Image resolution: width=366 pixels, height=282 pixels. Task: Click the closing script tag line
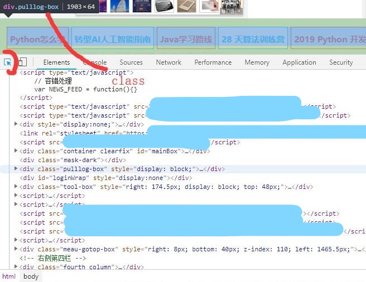(x=36, y=98)
